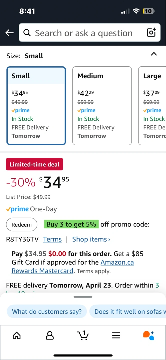The height and width of the screenshot is (360, 166).
Task: Open the hamburger menu icon
Action: pyautogui.click(x=116, y=335)
